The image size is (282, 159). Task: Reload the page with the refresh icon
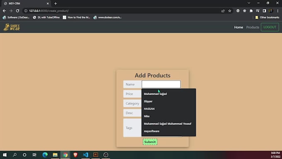click(x=17, y=11)
